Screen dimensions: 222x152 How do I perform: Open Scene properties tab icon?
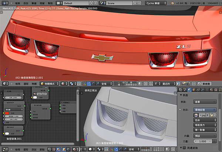[x=185, y=90]
